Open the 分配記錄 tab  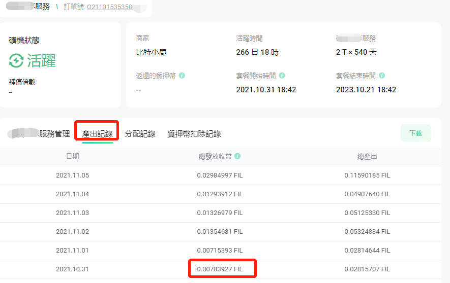[x=140, y=134]
